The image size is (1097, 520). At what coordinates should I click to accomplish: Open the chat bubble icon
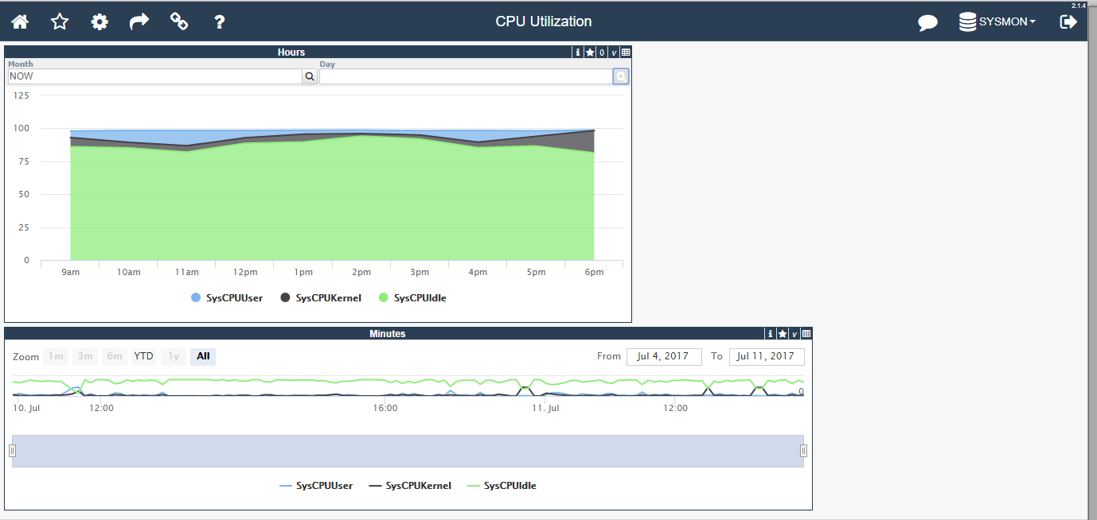pos(927,22)
